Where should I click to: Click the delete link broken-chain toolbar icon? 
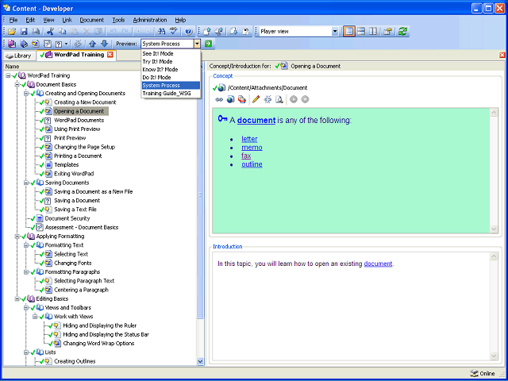pos(78,44)
